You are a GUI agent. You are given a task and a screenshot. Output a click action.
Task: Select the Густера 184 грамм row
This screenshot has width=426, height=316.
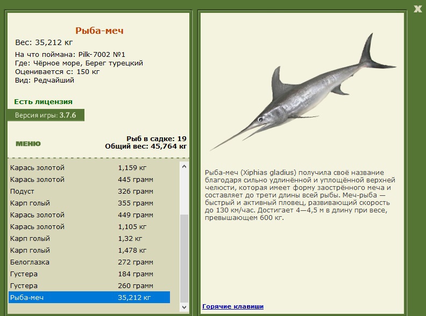89,274
